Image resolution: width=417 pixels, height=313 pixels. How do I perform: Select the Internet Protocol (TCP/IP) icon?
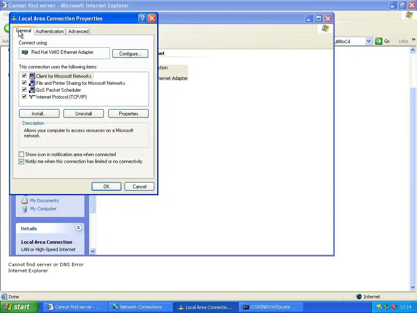click(32, 97)
